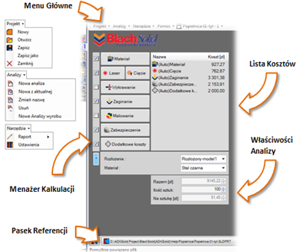Image resolution: width=299 pixels, height=252 pixels.
Task: Click the Otwórz folder icon
Action: 10,40
